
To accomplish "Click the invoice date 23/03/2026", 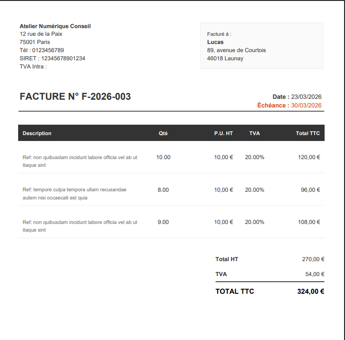I will (306, 97).
